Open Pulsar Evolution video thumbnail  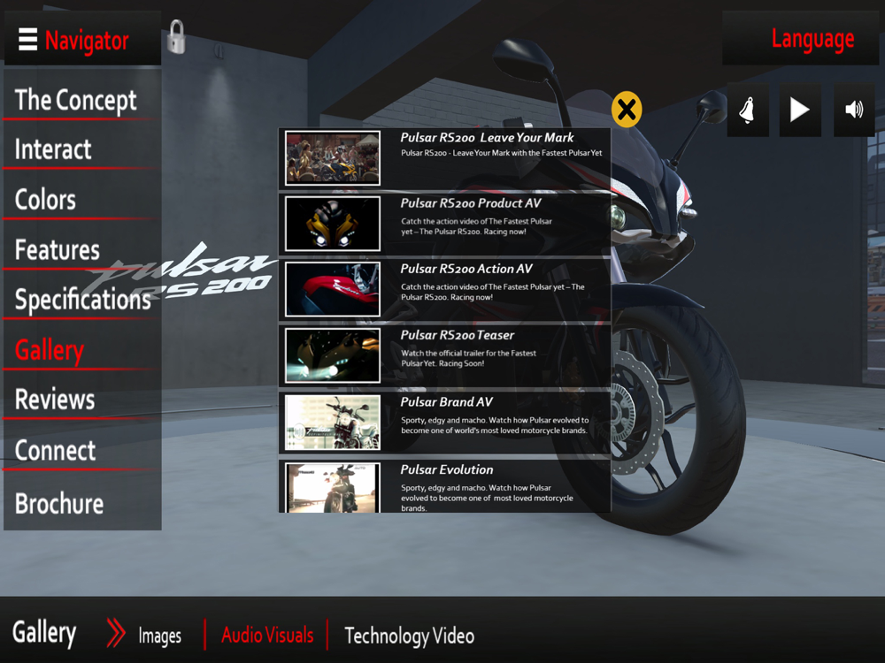(333, 488)
